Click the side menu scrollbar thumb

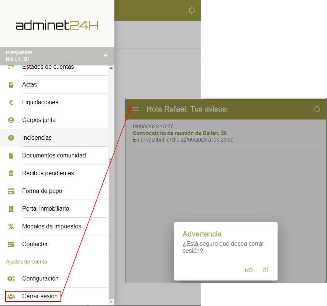[111, 229]
